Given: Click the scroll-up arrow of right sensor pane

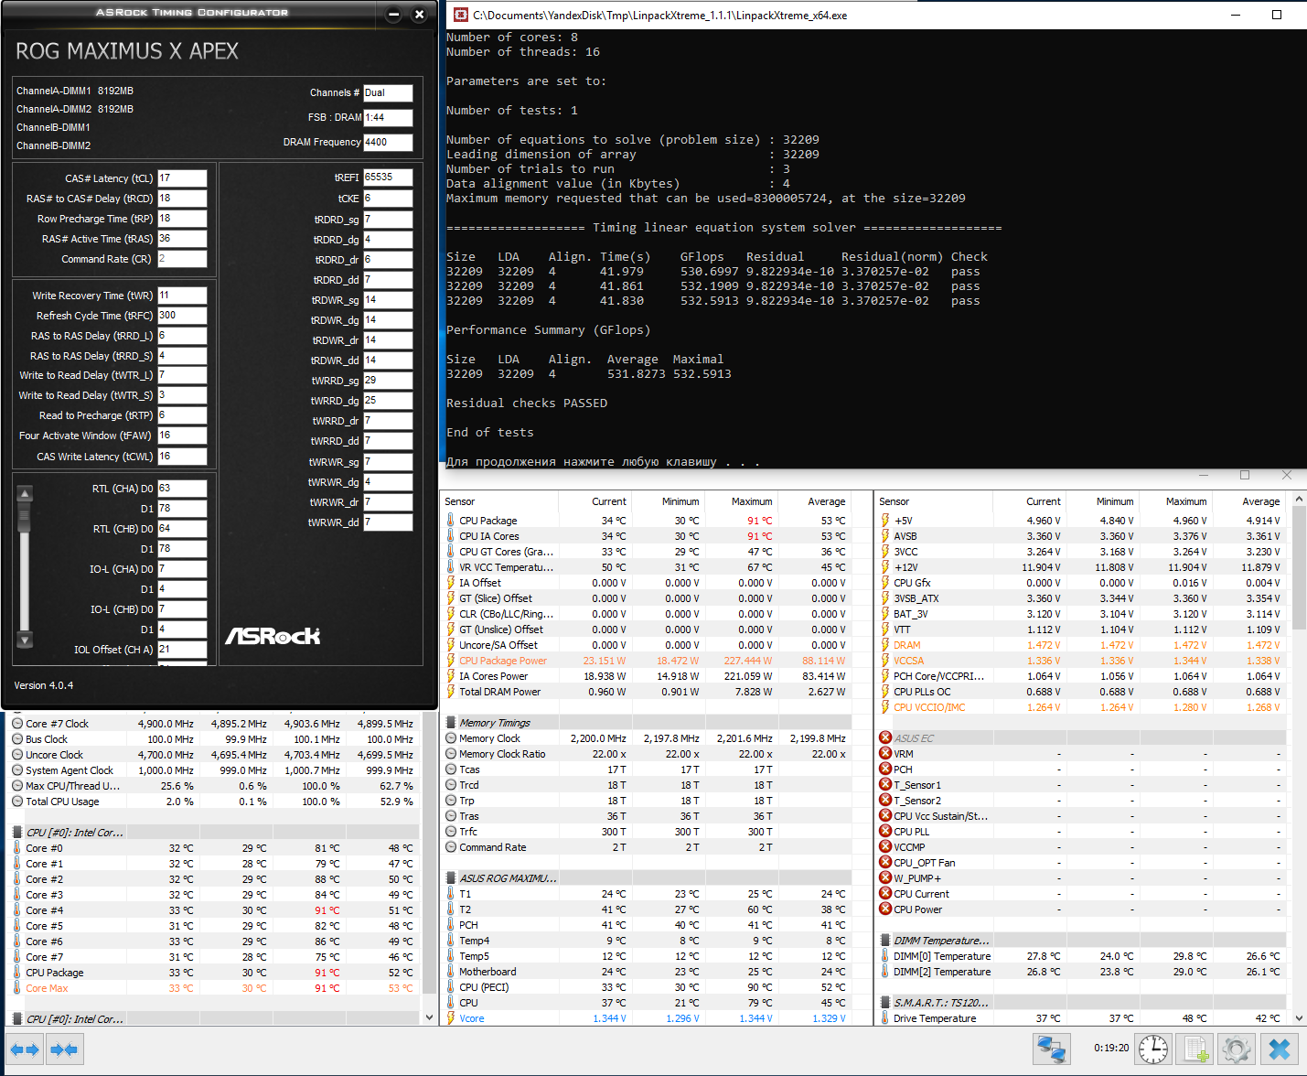Looking at the screenshot, I should tap(1297, 500).
